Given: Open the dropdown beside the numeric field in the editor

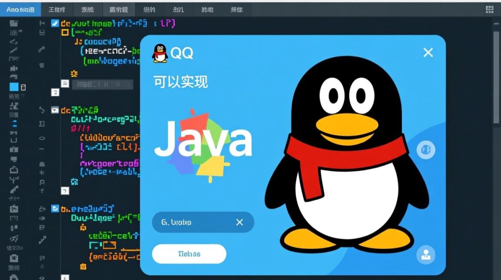Looking at the screenshot, I should (128, 85).
